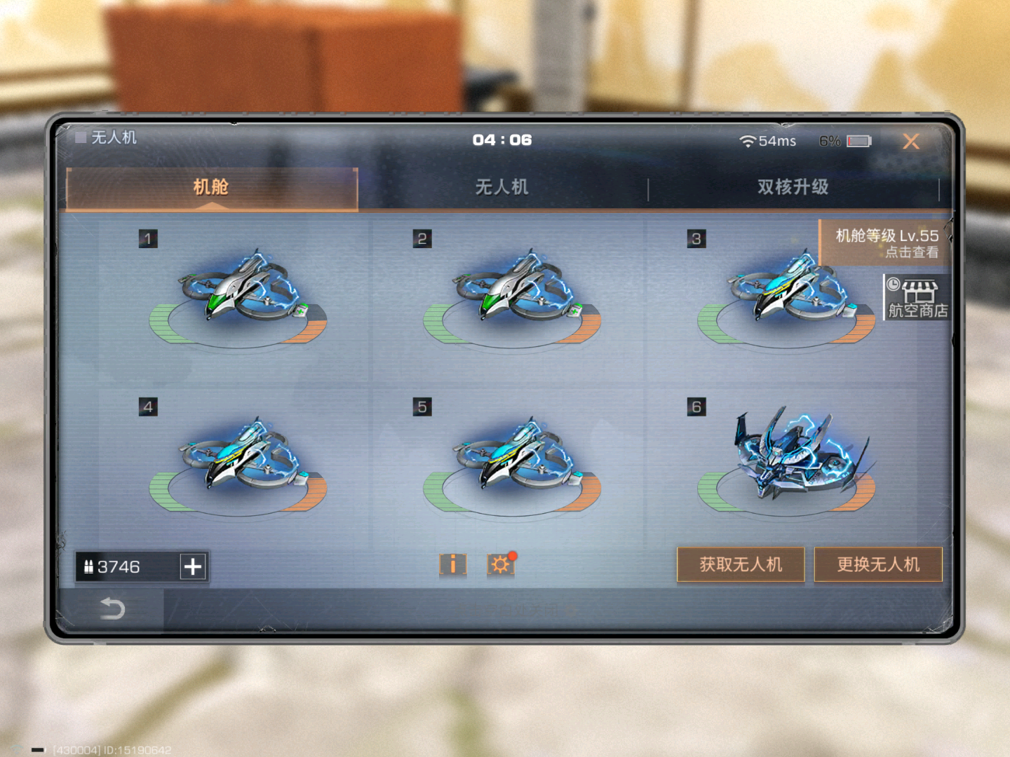Screen dimensions: 1010x757
Task: Open the info icon at the bottom center
Action: click(452, 564)
